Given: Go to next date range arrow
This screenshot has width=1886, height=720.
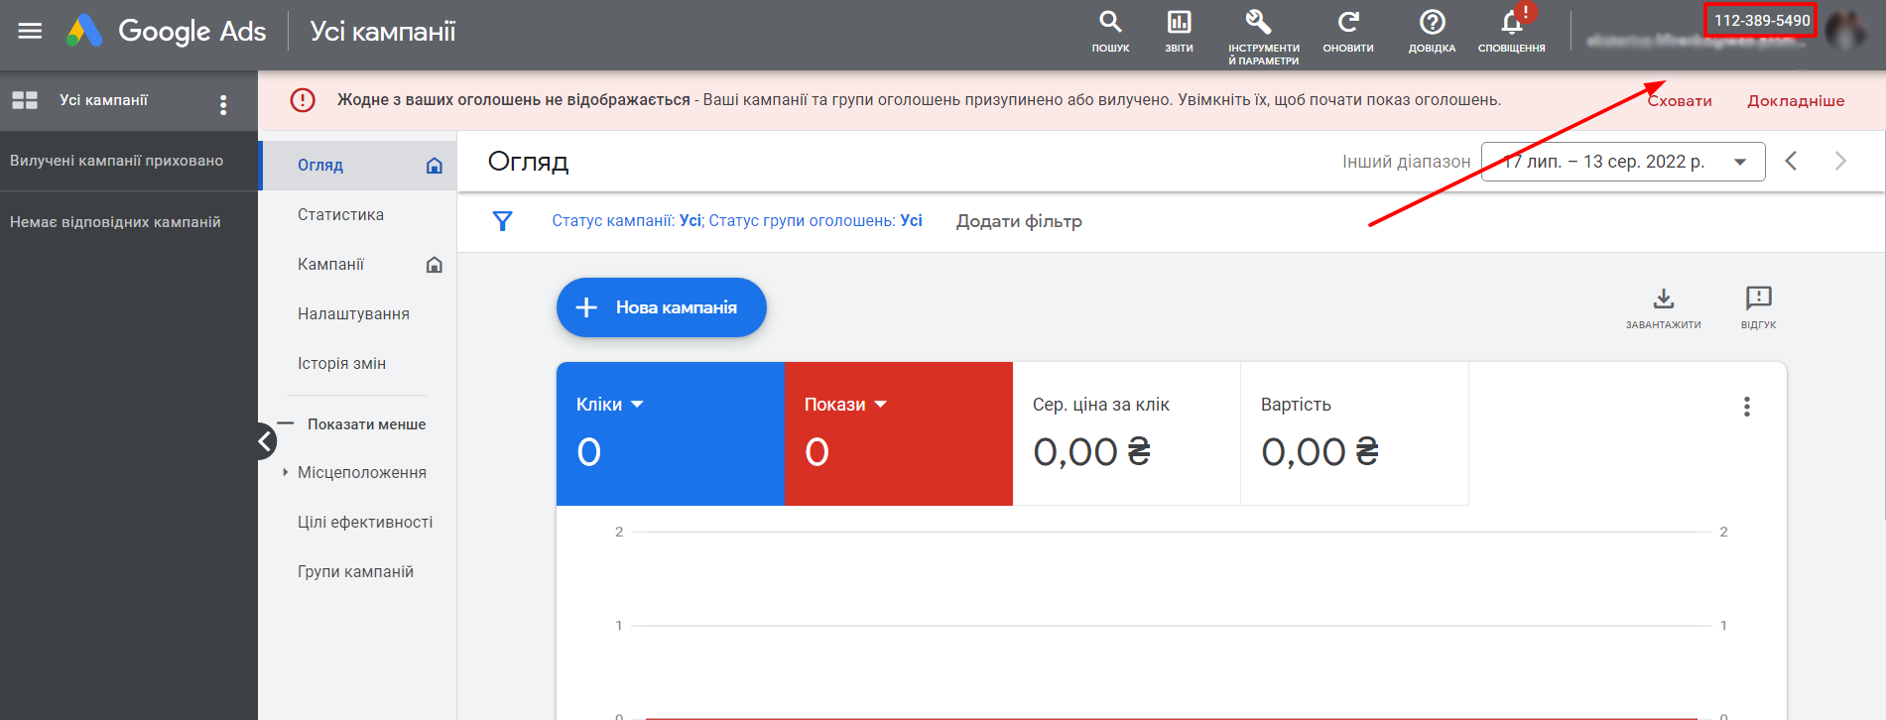Looking at the screenshot, I should (1840, 161).
